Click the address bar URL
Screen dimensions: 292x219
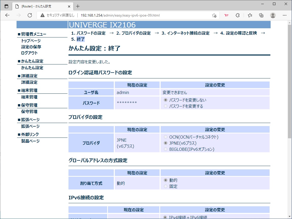click(x=120, y=16)
